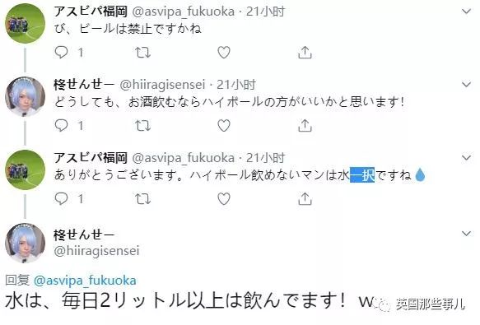Expand options chevron on water droplet tweet
This screenshot has height=325, width=480.
tap(466, 158)
